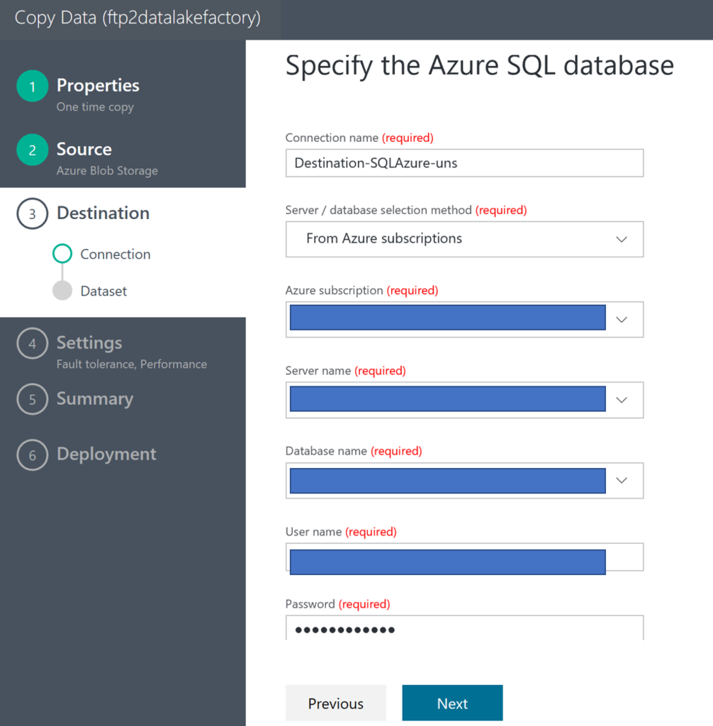The image size is (713, 726).
Task: Switch to the Source step label
Action: tap(84, 150)
